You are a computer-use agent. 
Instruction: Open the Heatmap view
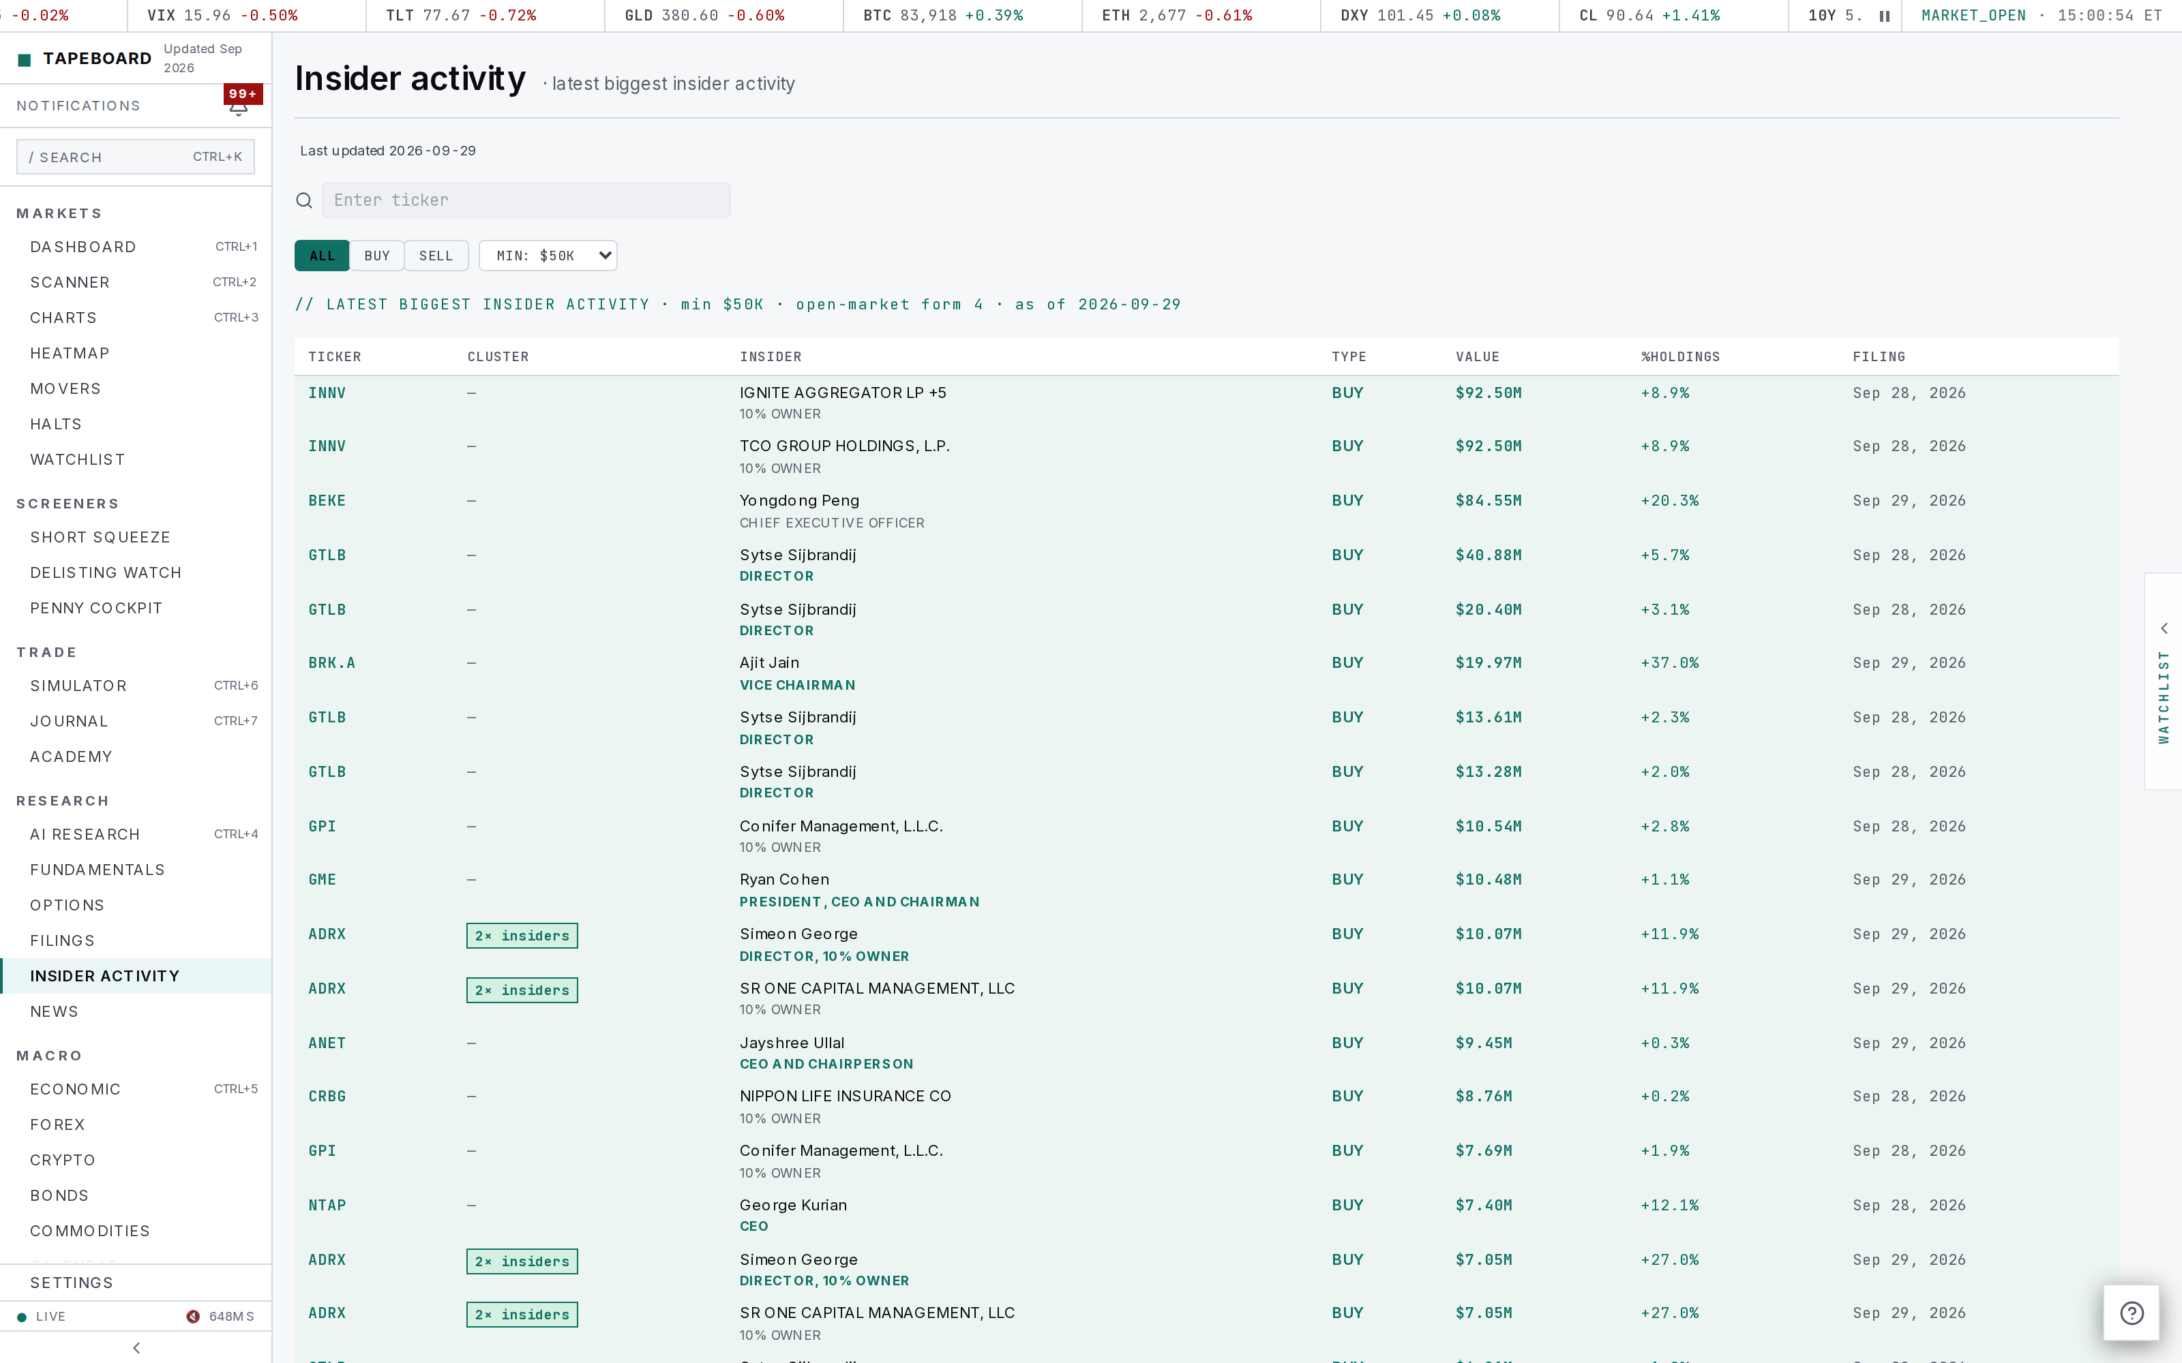click(x=135, y=354)
